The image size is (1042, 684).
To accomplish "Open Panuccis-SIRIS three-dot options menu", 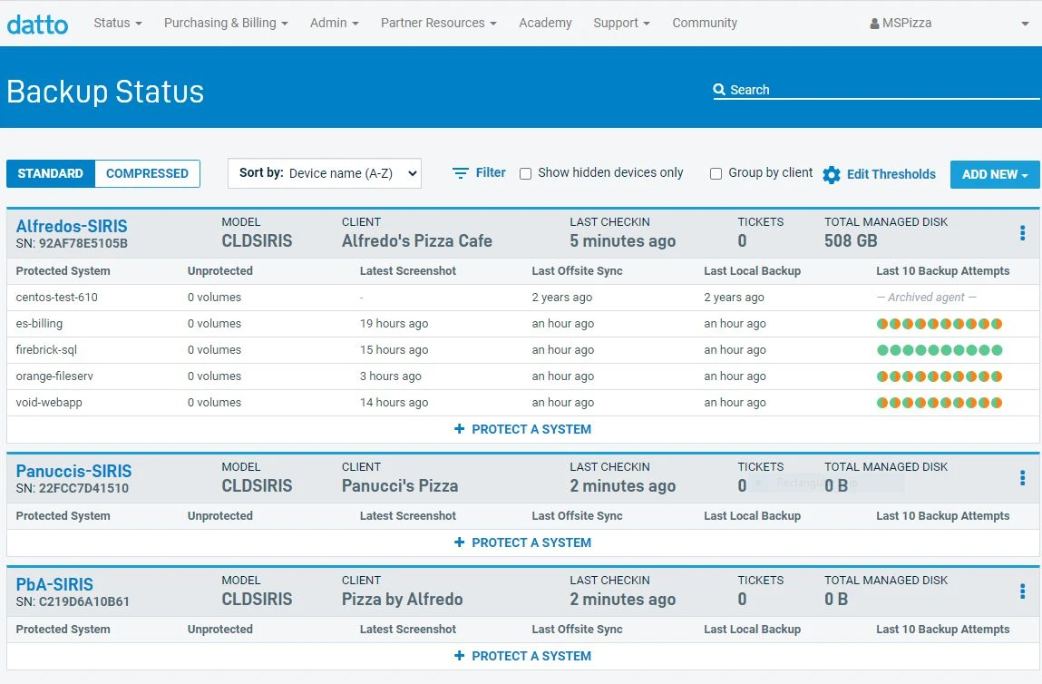I will click(x=1022, y=478).
